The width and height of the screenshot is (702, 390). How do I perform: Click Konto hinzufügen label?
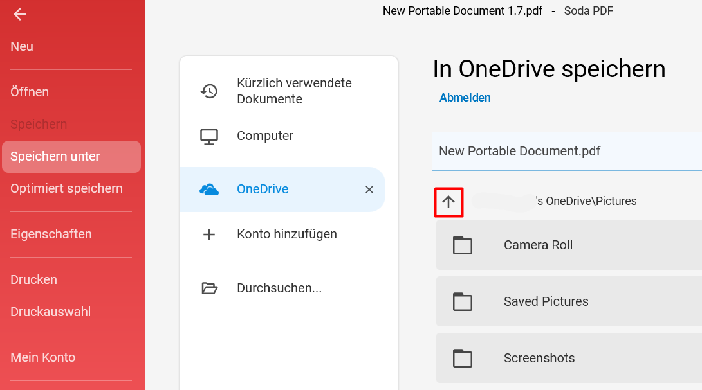click(287, 235)
